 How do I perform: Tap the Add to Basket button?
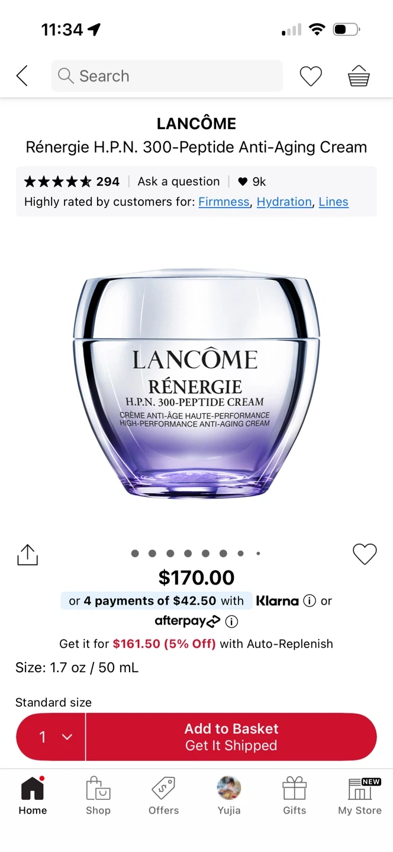(x=231, y=737)
